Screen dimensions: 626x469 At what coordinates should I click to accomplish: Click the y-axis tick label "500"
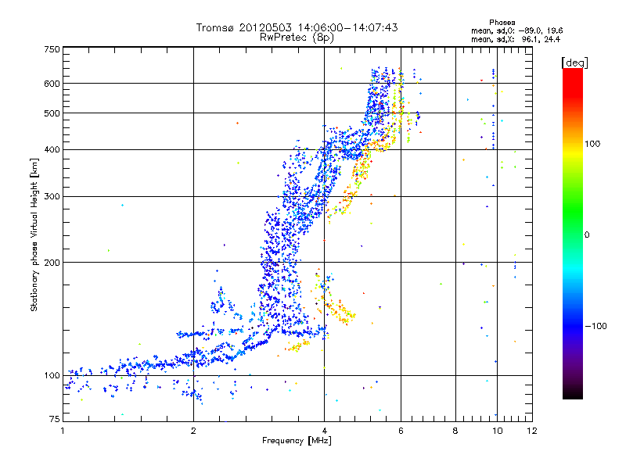[52, 113]
